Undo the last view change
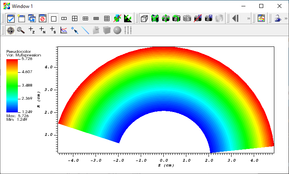This screenshot has width=289, height=174. [176, 18]
